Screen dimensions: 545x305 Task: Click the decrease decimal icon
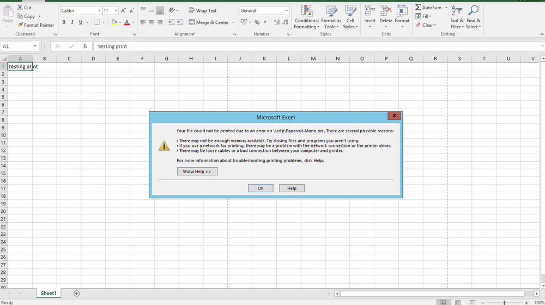pos(286,22)
